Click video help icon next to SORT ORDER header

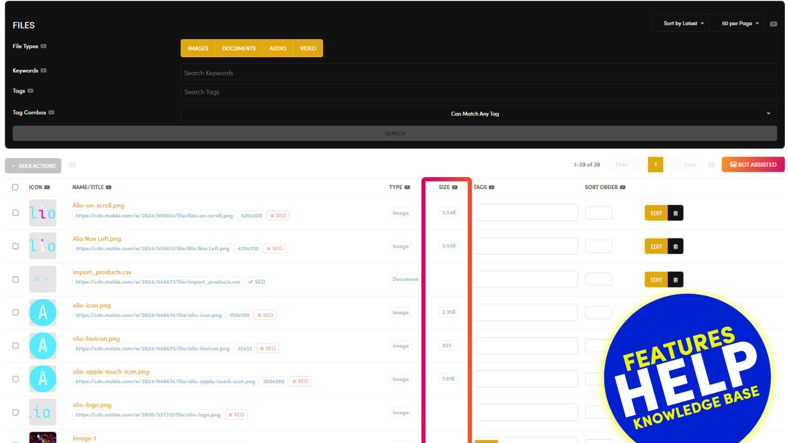click(623, 187)
